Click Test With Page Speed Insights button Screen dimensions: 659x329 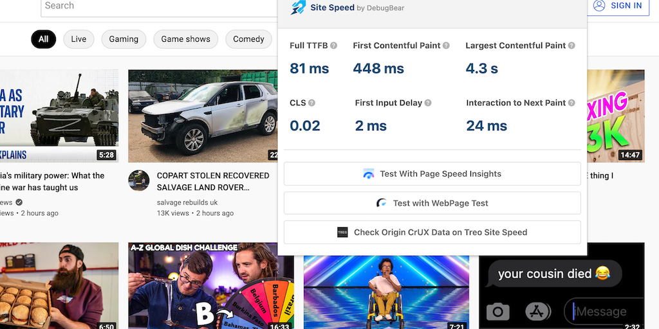[432, 173]
